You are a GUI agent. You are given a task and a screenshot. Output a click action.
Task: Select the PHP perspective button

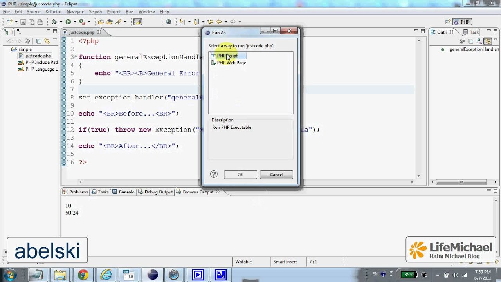coord(462,22)
